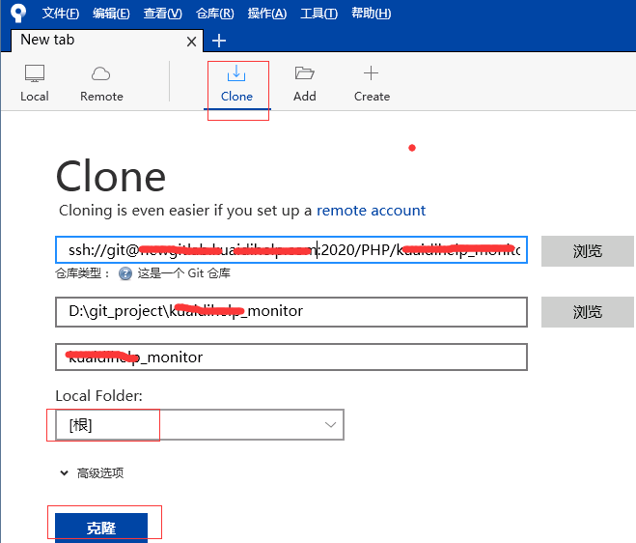Focus the ssh source URL input field
636x543 pixels.
coord(291,250)
